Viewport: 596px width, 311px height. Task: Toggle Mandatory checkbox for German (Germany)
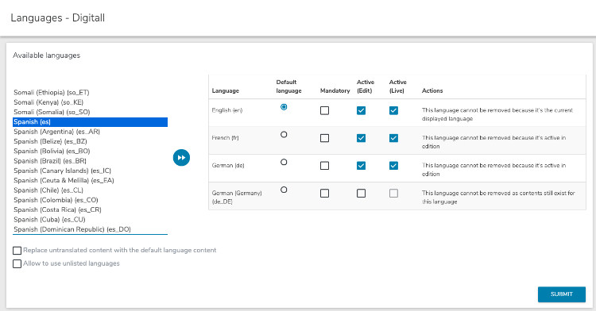coord(324,194)
